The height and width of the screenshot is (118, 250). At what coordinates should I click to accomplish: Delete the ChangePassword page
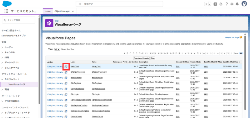(53, 72)
